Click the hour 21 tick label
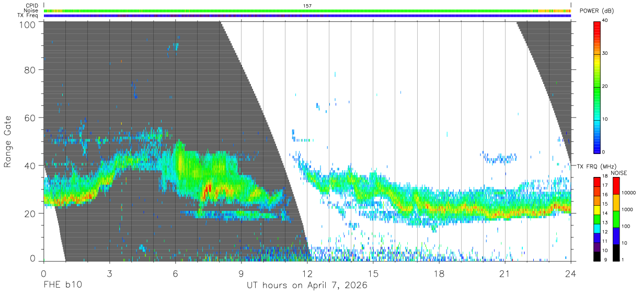 tap(505, 274)
